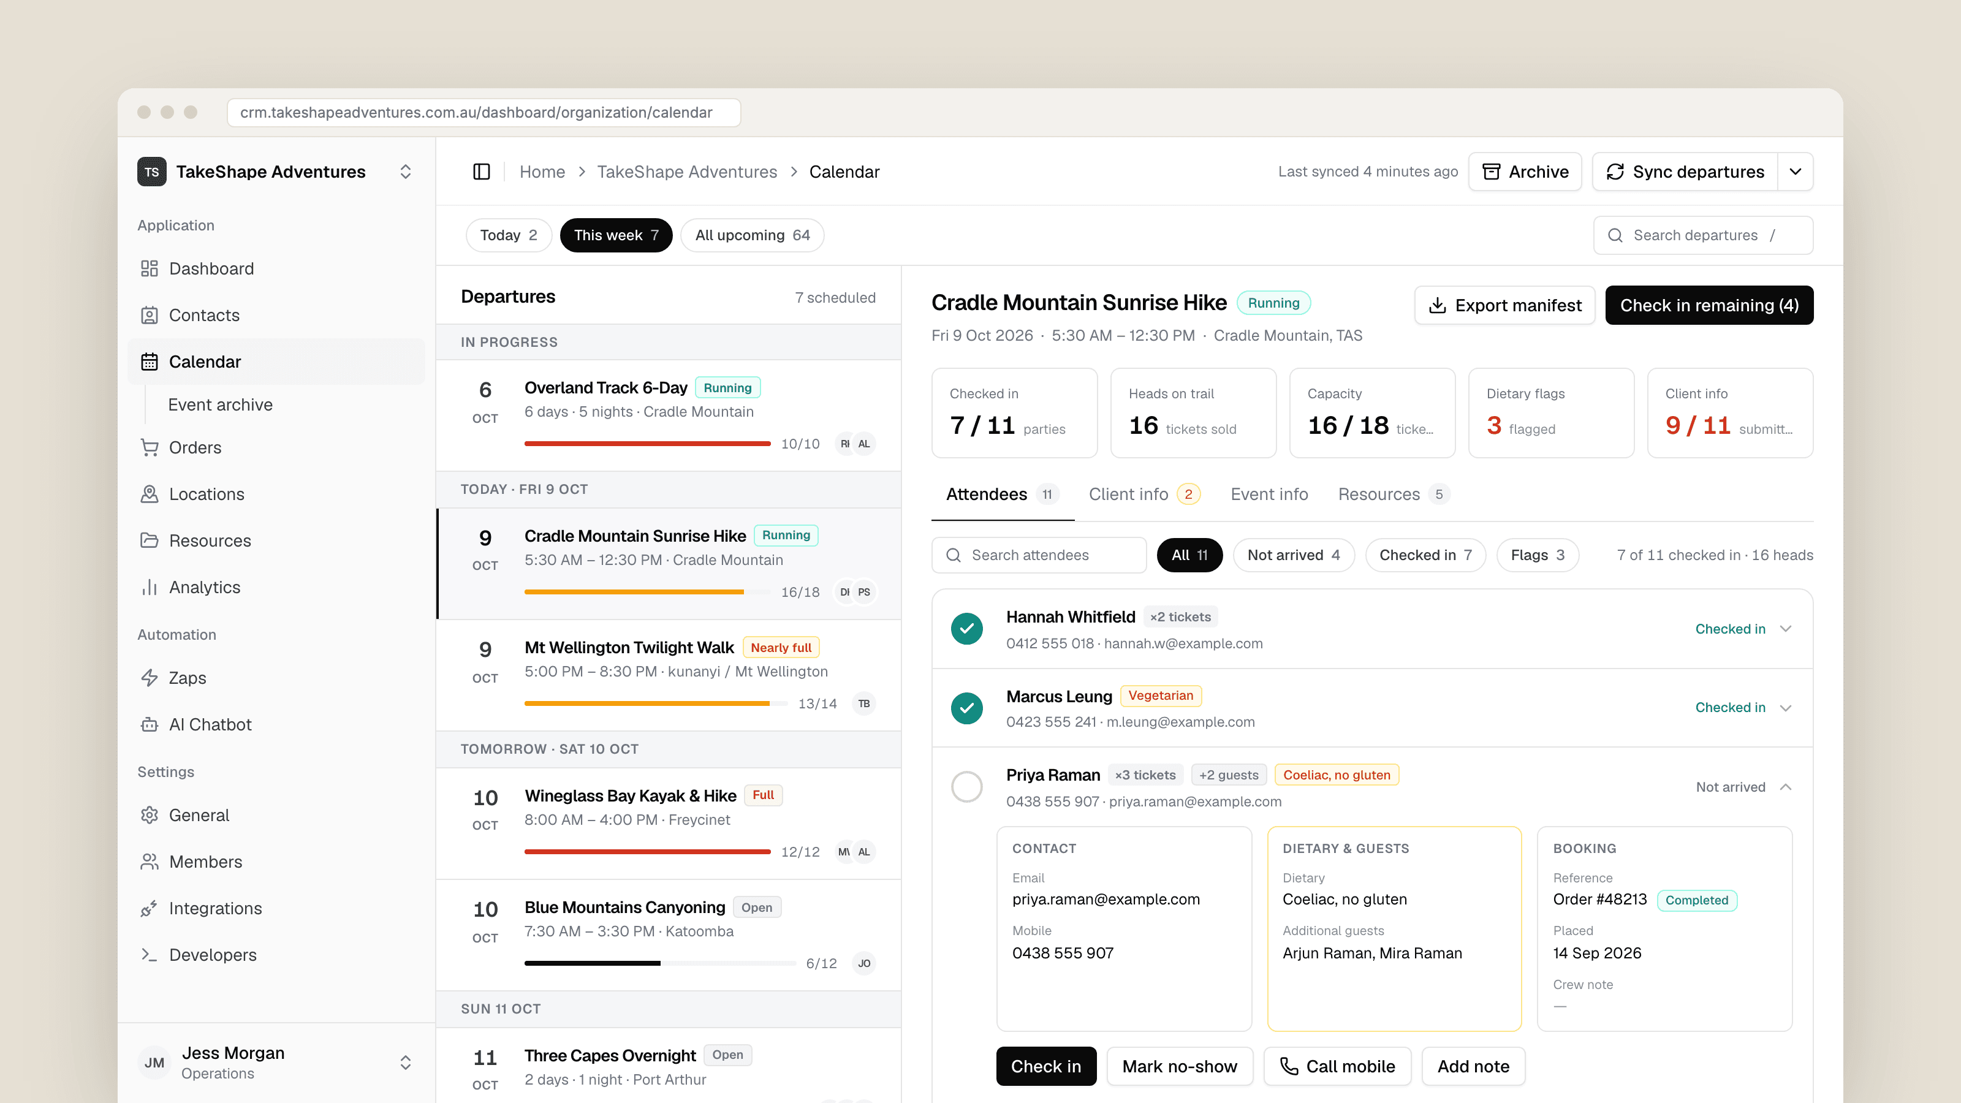The width and height of the screenshot is (1961, 1103).
Task: Click the DI crew avatar on Cradle Mountain row
Action: pyautogui.click(x=844, y=592)
